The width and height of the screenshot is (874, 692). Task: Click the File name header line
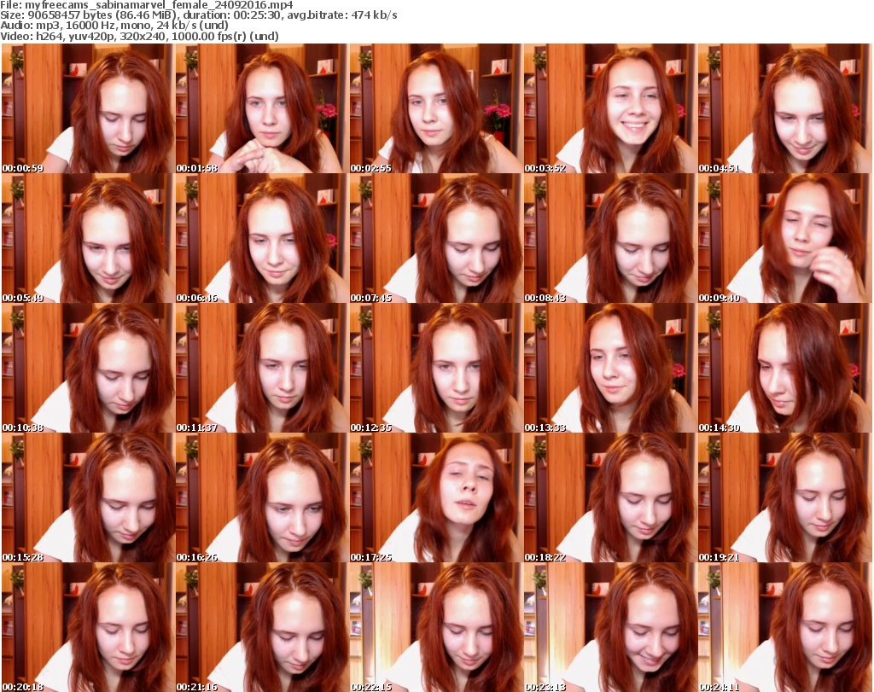(x=147, y=5)
